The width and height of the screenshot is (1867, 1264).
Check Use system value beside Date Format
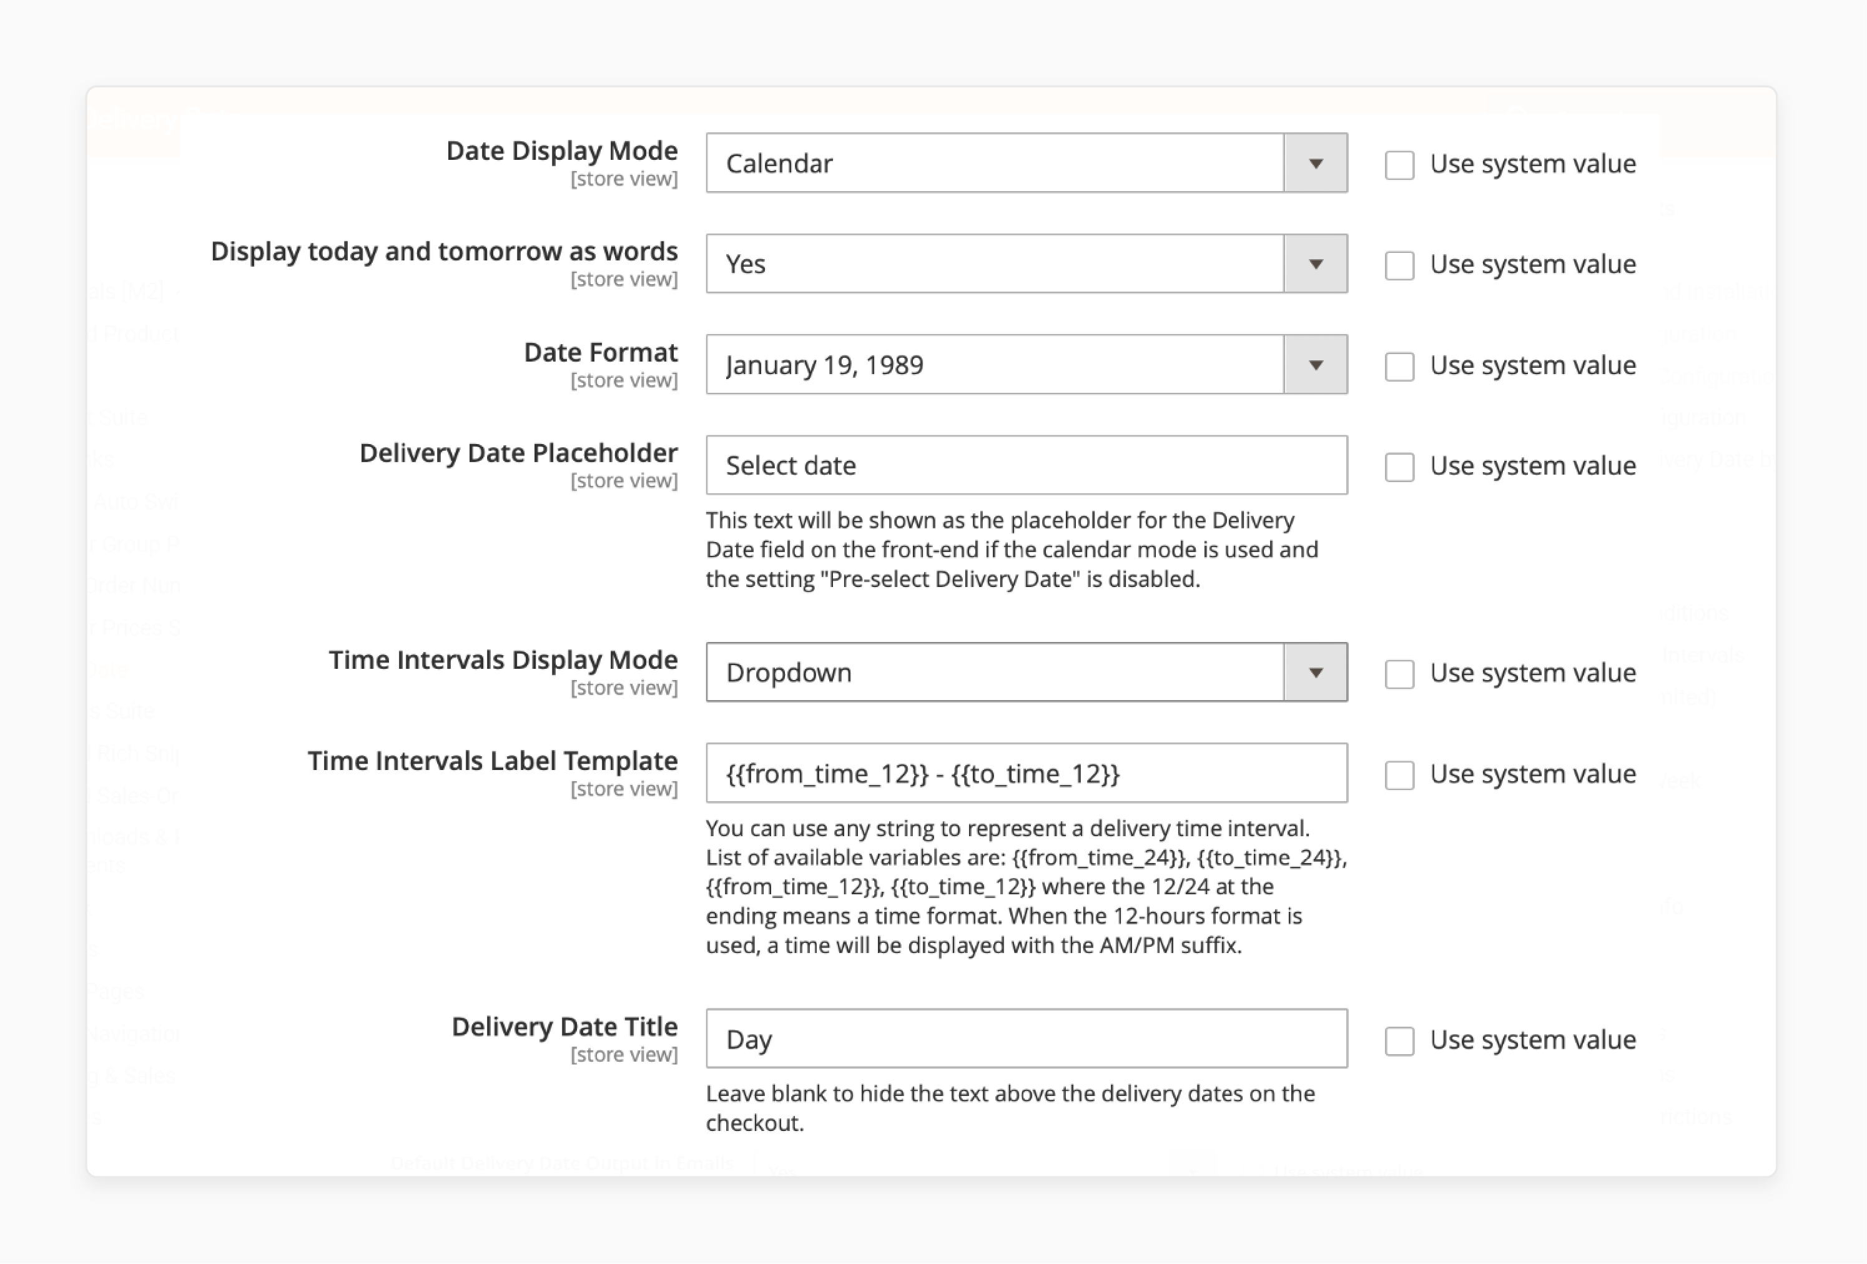click(1399, 367)
